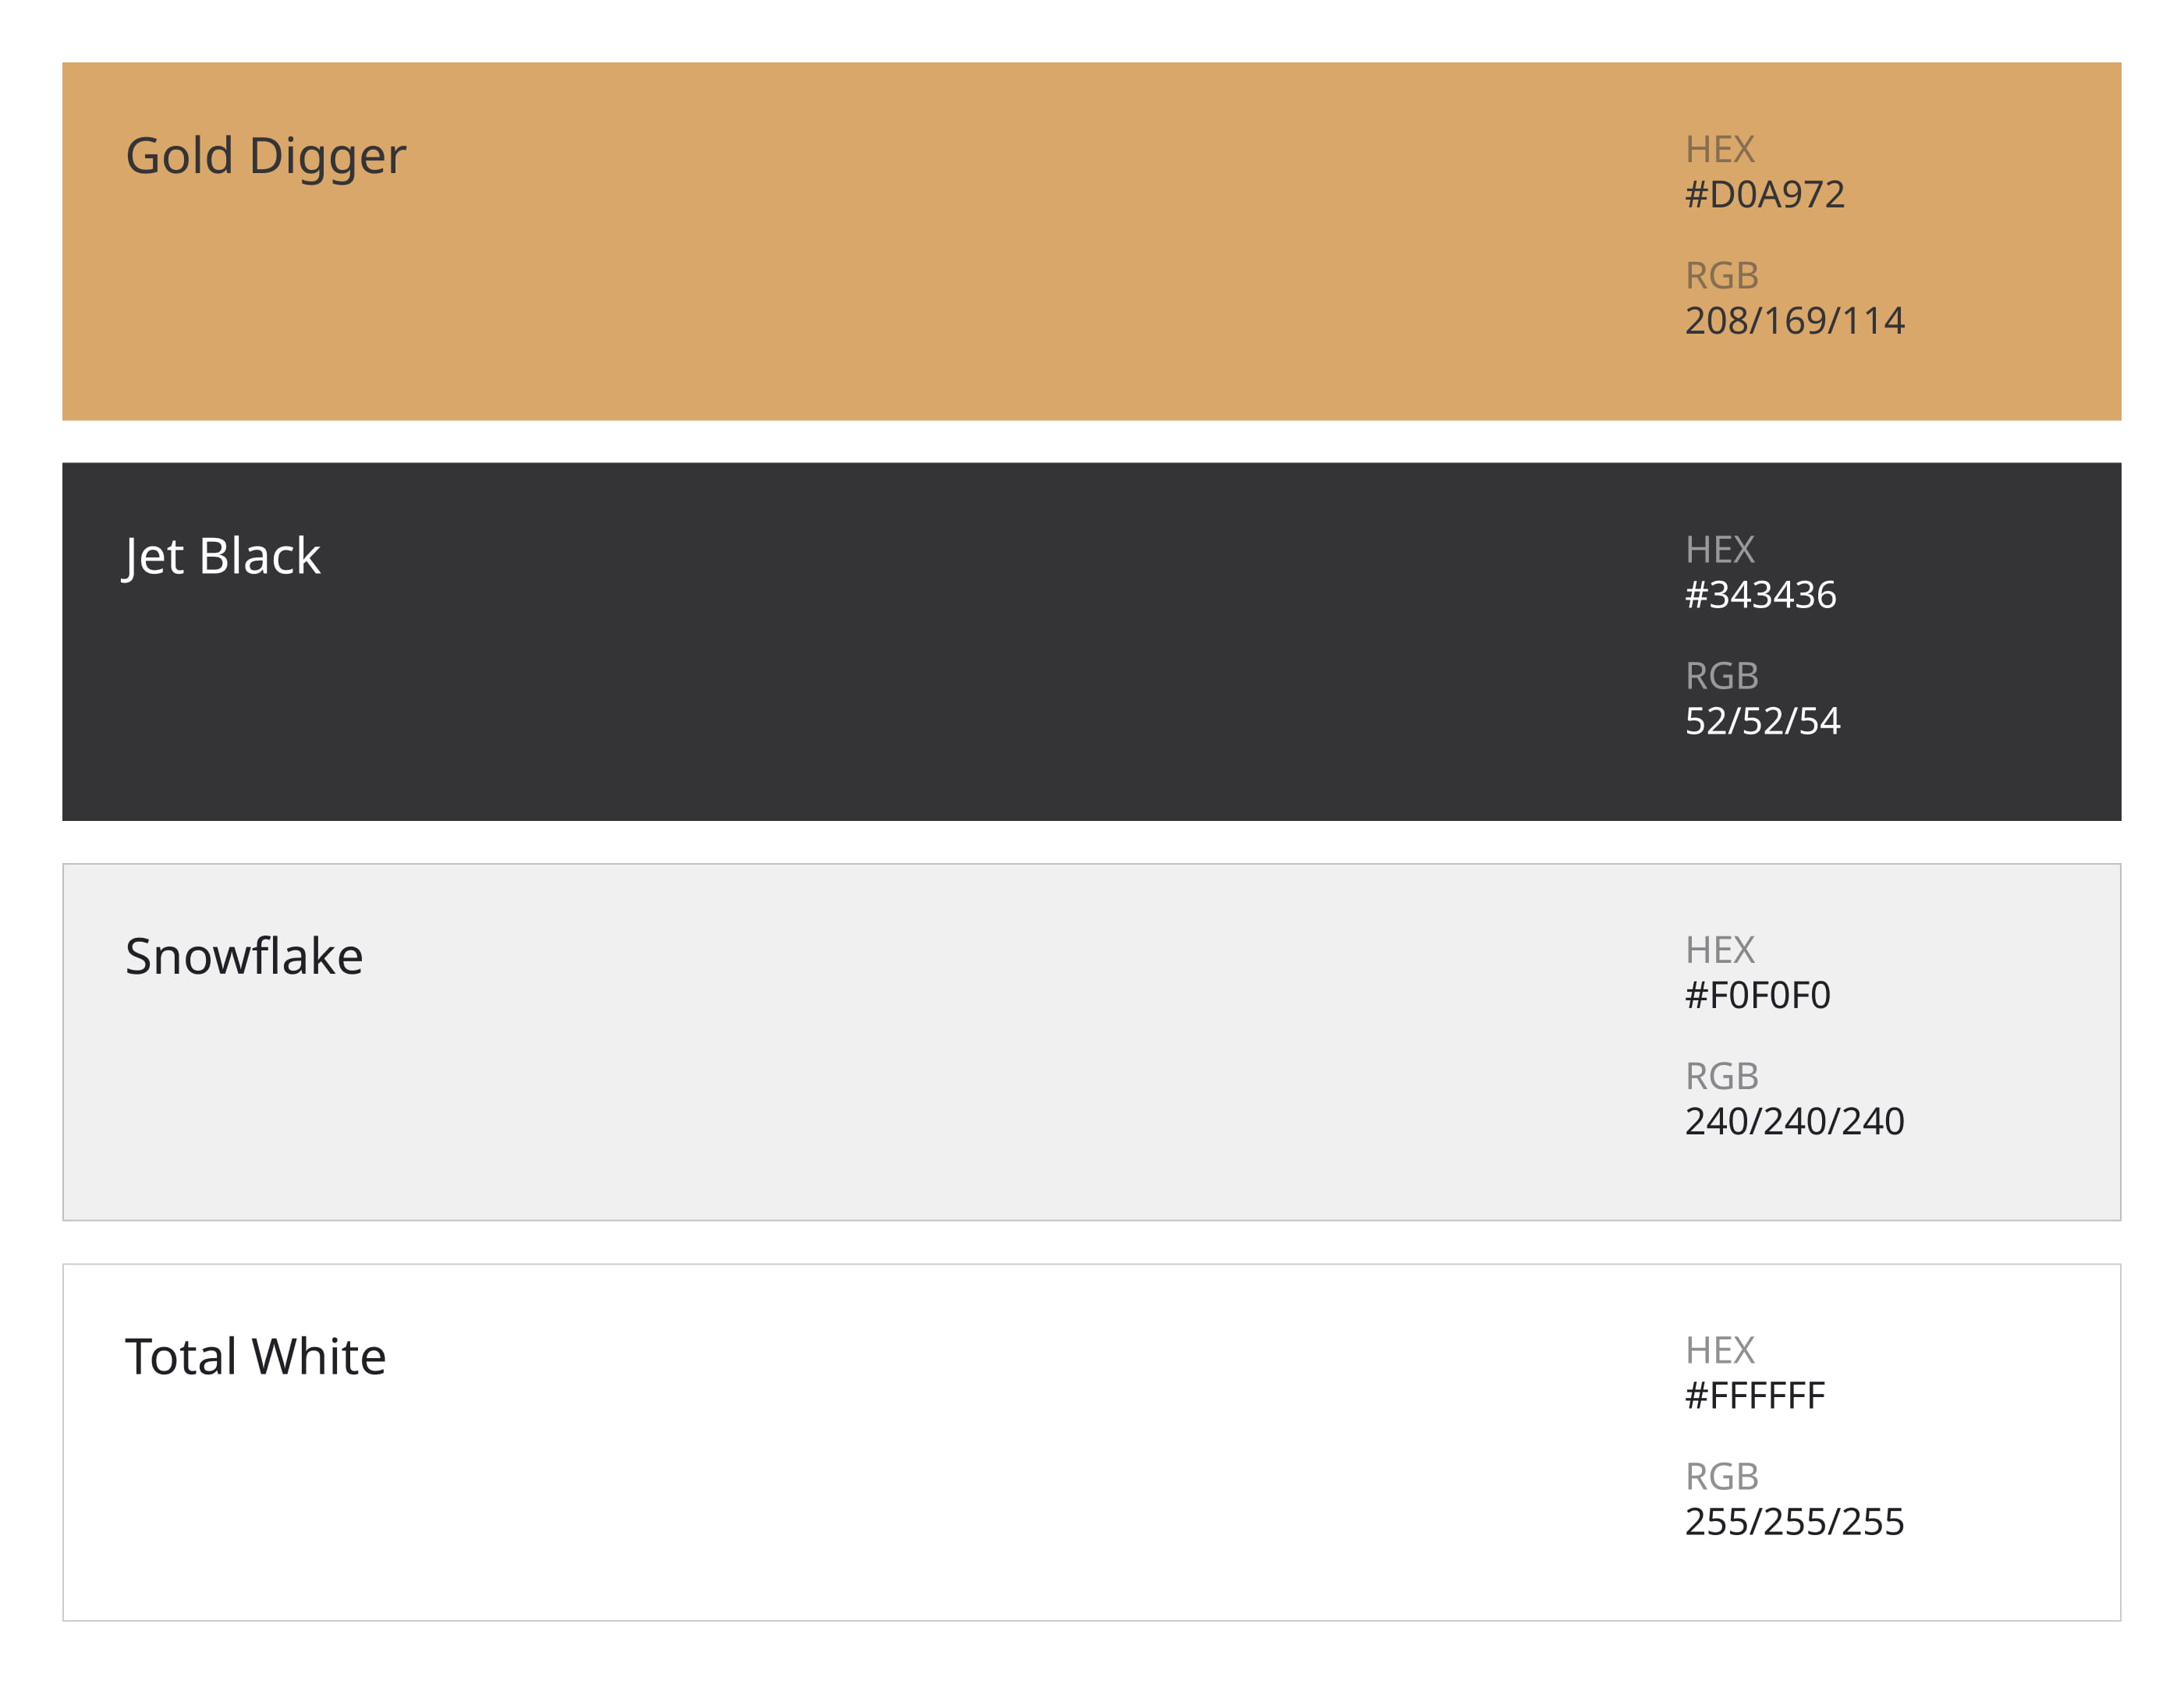Select the Gold Digger title text
Image resolution: width=2184 pixels, height=1684 pixels.
point(265,156)
